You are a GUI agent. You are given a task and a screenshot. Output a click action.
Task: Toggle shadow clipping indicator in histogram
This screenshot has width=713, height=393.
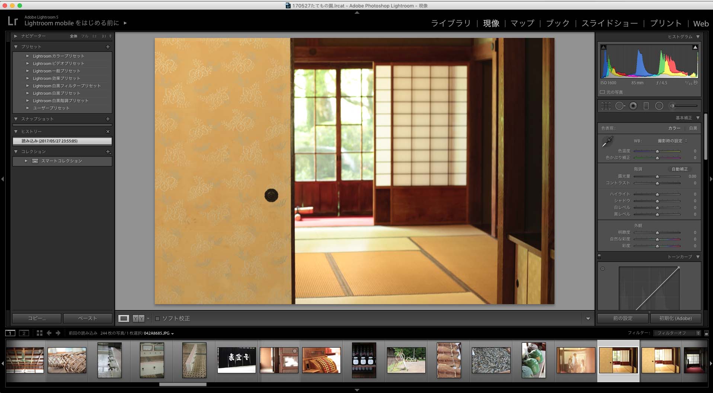click(604, 47)
